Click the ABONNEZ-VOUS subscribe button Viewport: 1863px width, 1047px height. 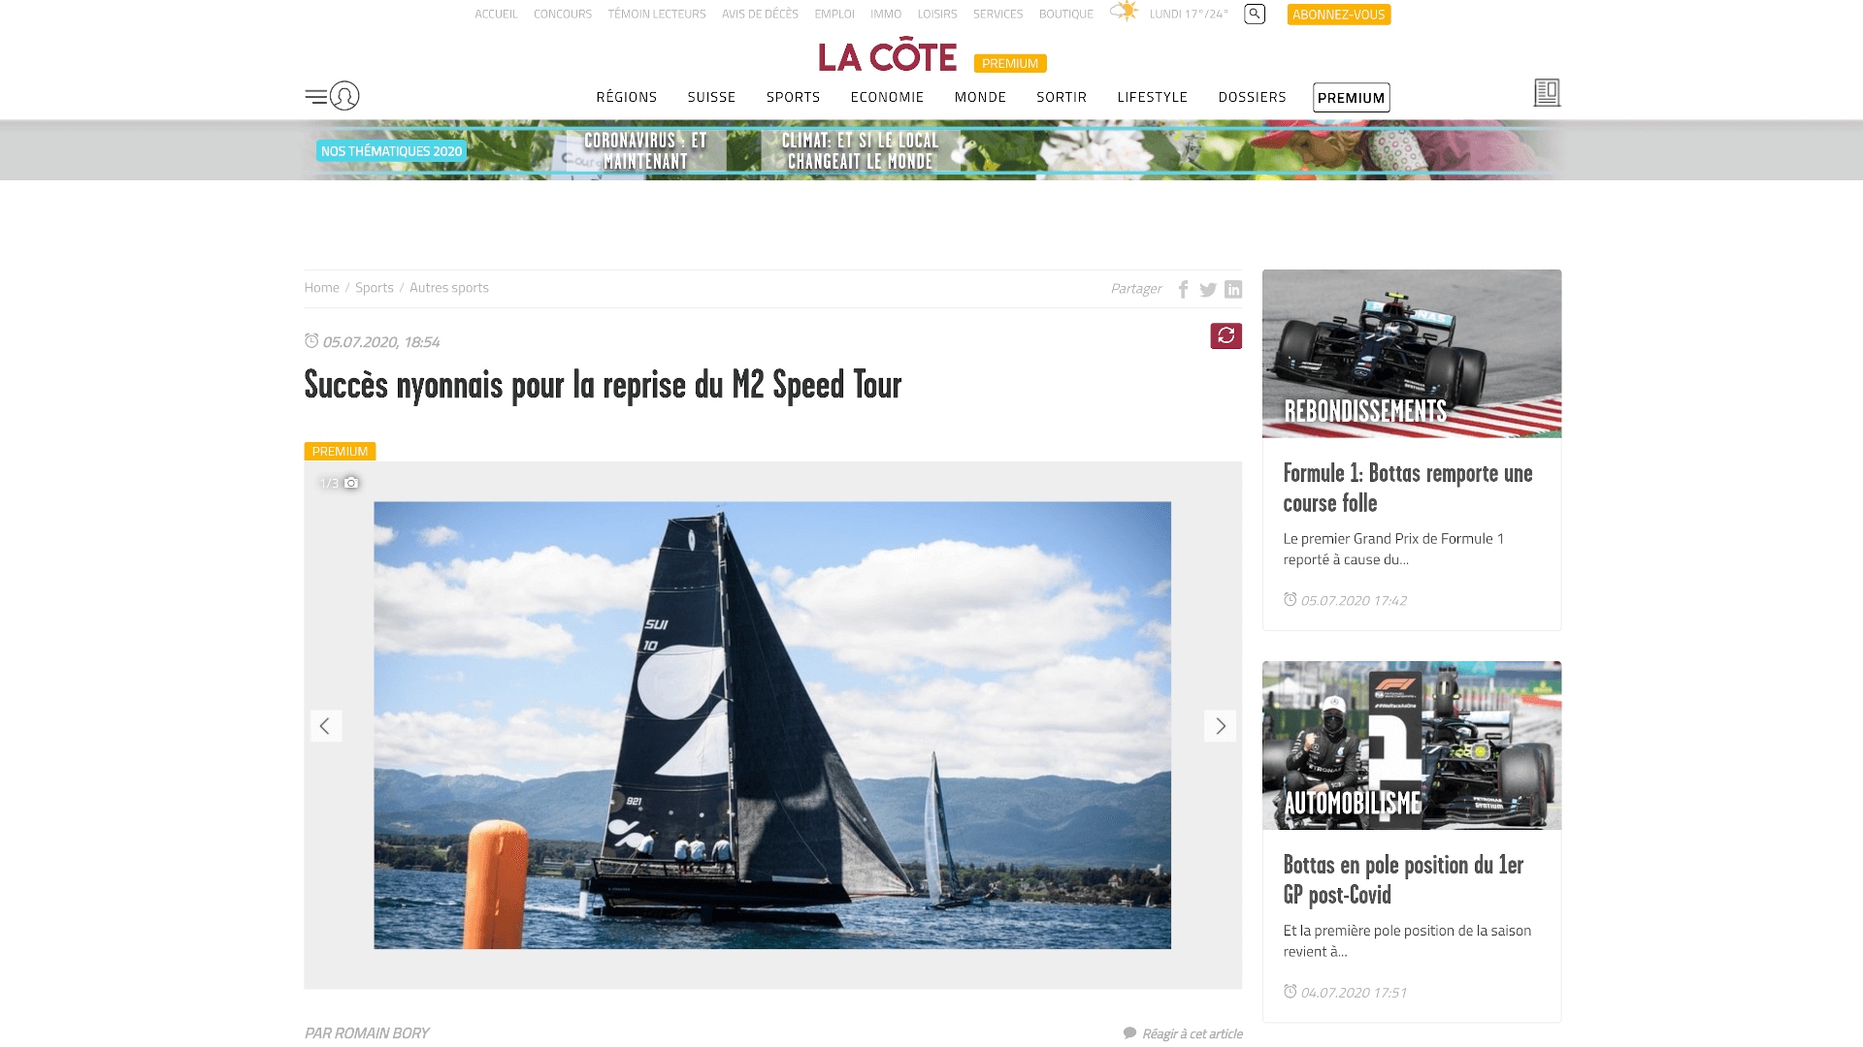(1338, 15)
